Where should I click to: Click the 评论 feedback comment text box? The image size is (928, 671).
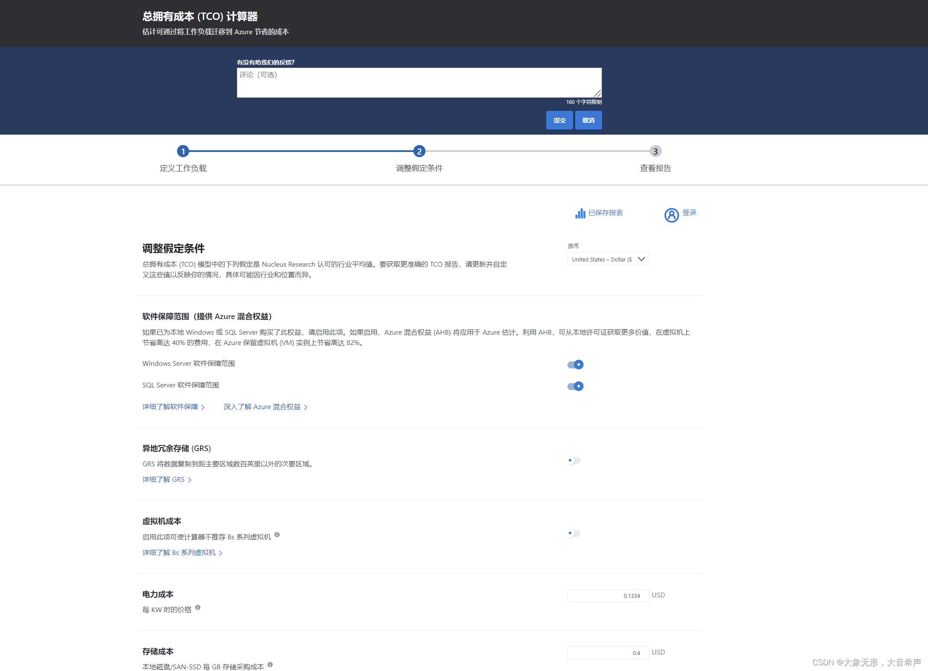tap(419, 83)
